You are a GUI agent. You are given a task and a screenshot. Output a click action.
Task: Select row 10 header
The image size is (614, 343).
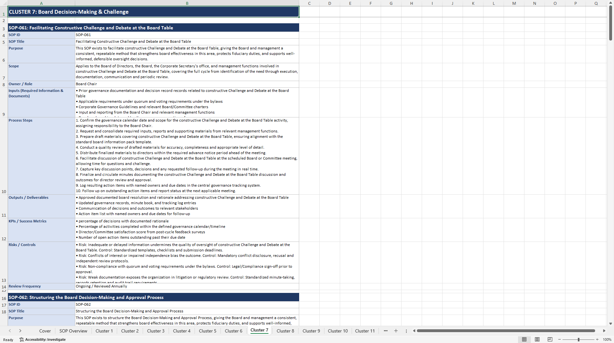(x=4, y=156)
